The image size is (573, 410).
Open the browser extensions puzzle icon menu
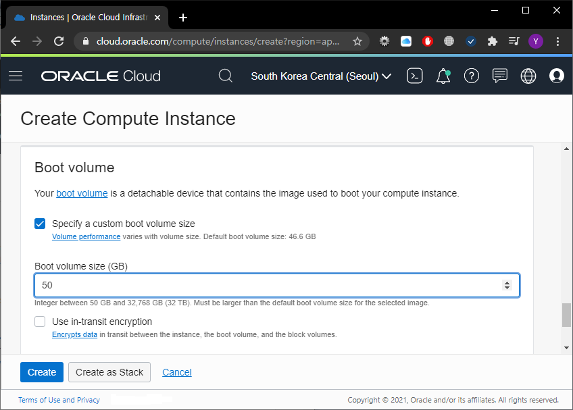coord(492,41)
